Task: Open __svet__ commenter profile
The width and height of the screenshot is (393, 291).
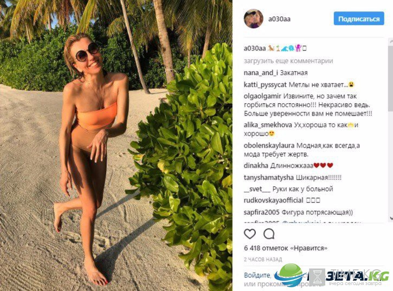Action: [257, 189]
